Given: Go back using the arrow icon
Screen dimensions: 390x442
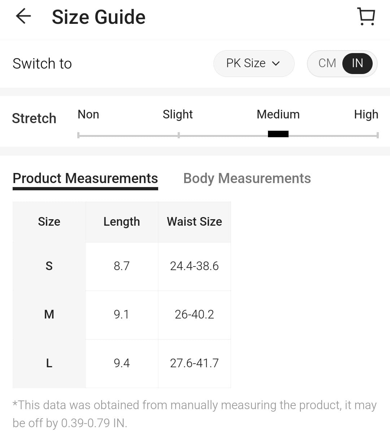Looking at the screenshot, I should click(23, 17).
